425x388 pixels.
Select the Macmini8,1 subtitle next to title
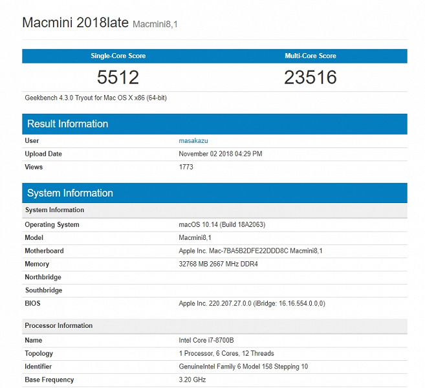(x=155, y=25)
